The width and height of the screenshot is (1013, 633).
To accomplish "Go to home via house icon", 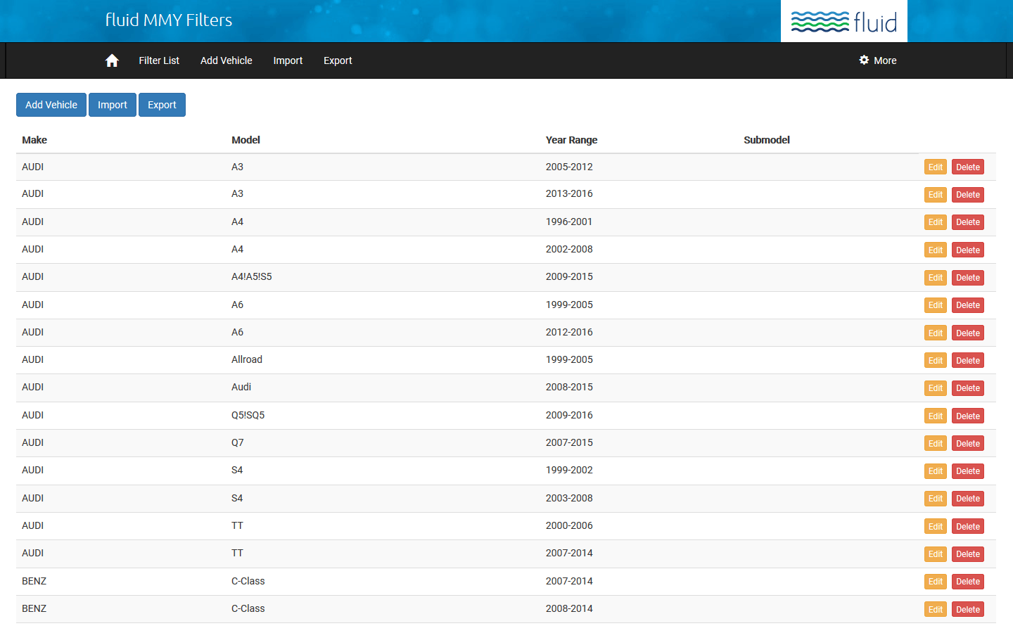I will [x=112, y=60].
